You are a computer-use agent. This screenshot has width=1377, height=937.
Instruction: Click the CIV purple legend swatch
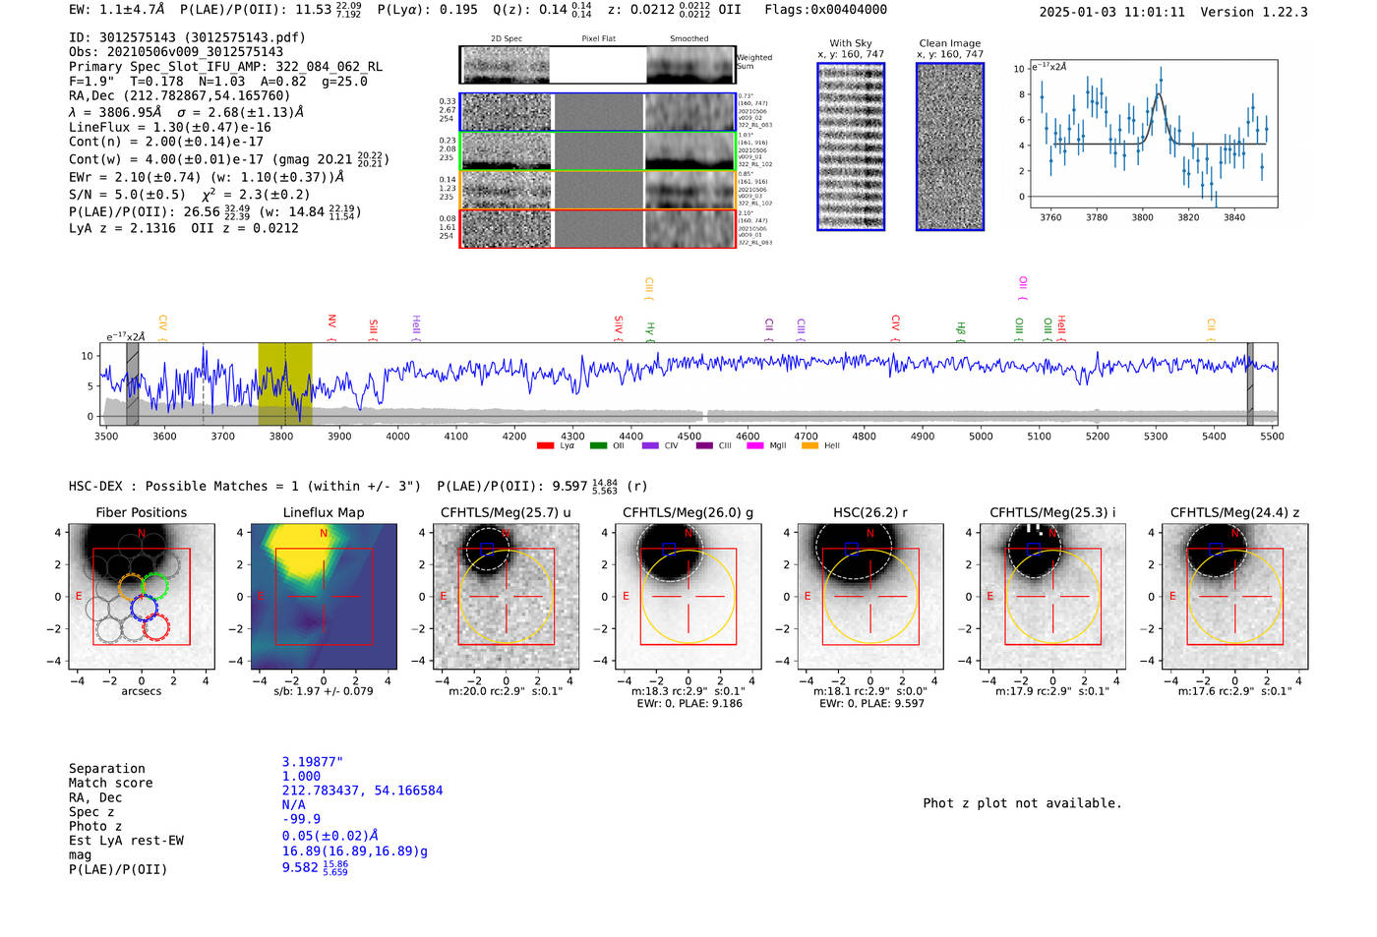click(x=650, y=445)
